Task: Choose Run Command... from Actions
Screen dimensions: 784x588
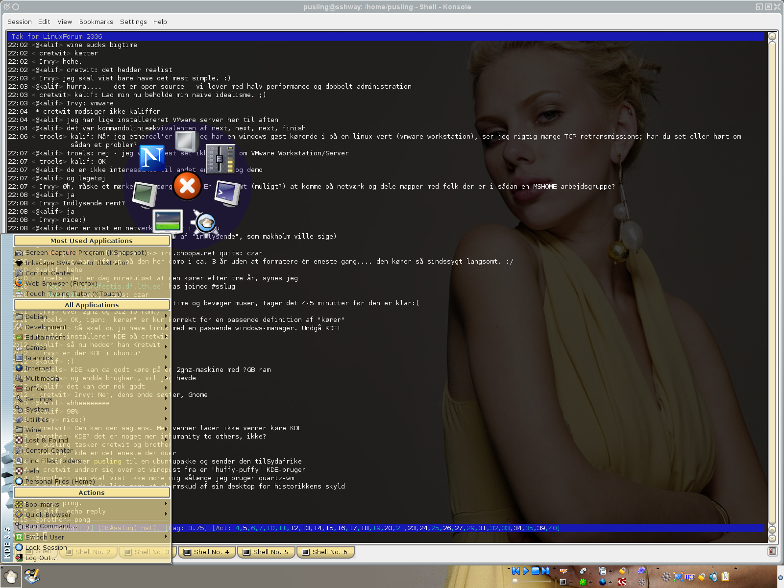Action: click(92, 526)
